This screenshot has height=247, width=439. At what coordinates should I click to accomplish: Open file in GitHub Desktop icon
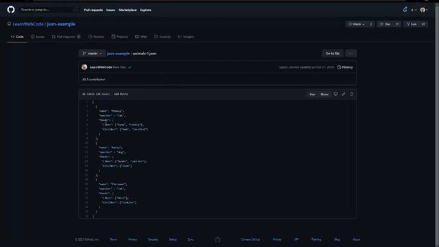pos(335,94)
